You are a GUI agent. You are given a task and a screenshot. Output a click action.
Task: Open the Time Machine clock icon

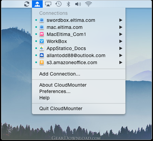click(59, 4)
